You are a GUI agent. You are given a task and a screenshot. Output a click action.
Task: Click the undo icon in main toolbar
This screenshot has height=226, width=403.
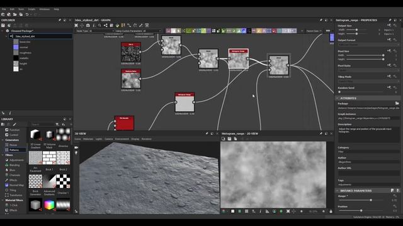click(x=27, y=14)
